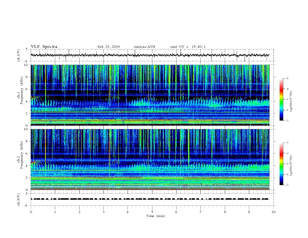Click the "4" kHz tick on ch.2 frequency axis
The width and height of the screenshot is (308, 238).
[x=27, y=166]
